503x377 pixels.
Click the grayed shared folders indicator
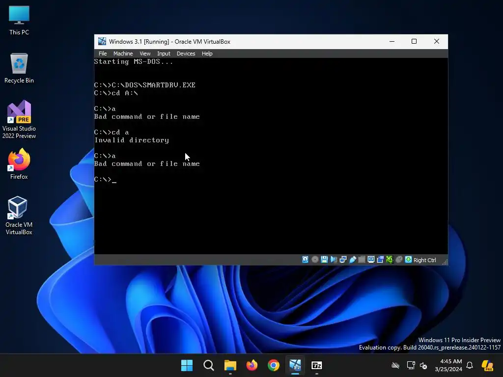362,260
